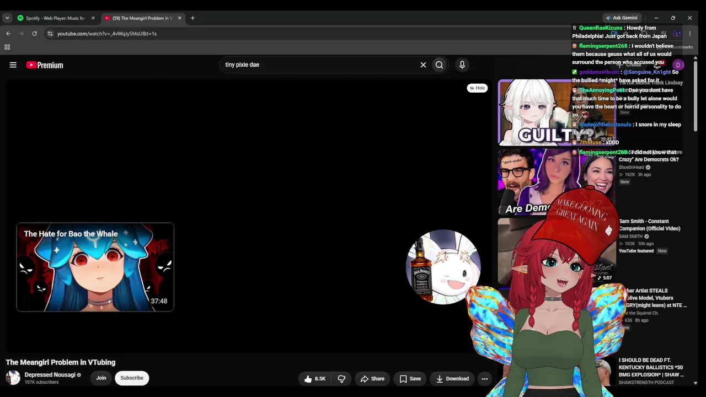Screen dimensions: 706x397
Task: Subscribe to Depressed Nousagi
Action: (x=132, y=378)
